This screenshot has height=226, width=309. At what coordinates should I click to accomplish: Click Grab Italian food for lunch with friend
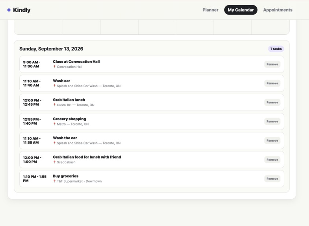pos(87,157)
